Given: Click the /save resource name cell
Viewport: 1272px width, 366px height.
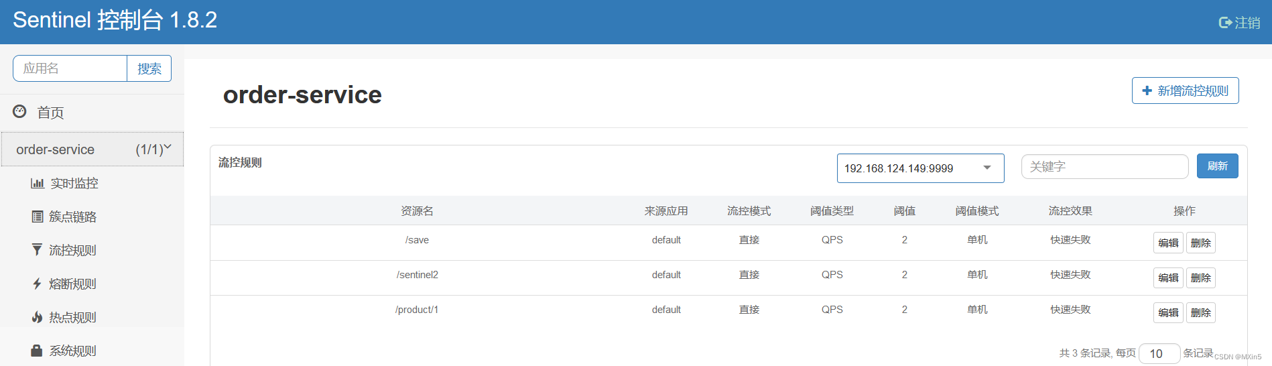Looking at the screenshot, I should [x=417, y=240].
